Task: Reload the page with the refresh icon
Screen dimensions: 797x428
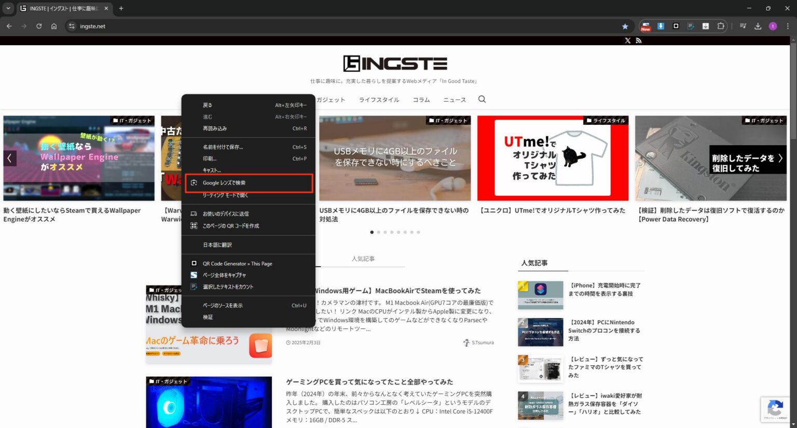Action: pyautogui.click(x=39, y=26)
